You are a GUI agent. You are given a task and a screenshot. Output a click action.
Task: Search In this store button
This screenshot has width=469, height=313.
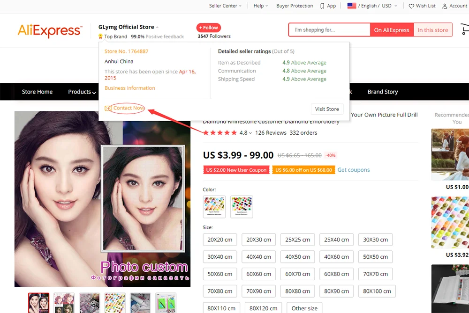pos(433,30)
